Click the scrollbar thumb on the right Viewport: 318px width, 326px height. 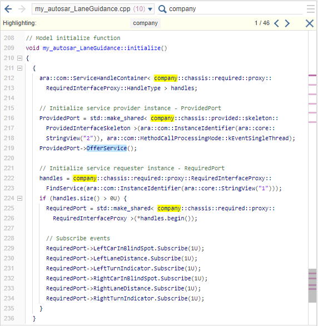[x=312, y=285]
